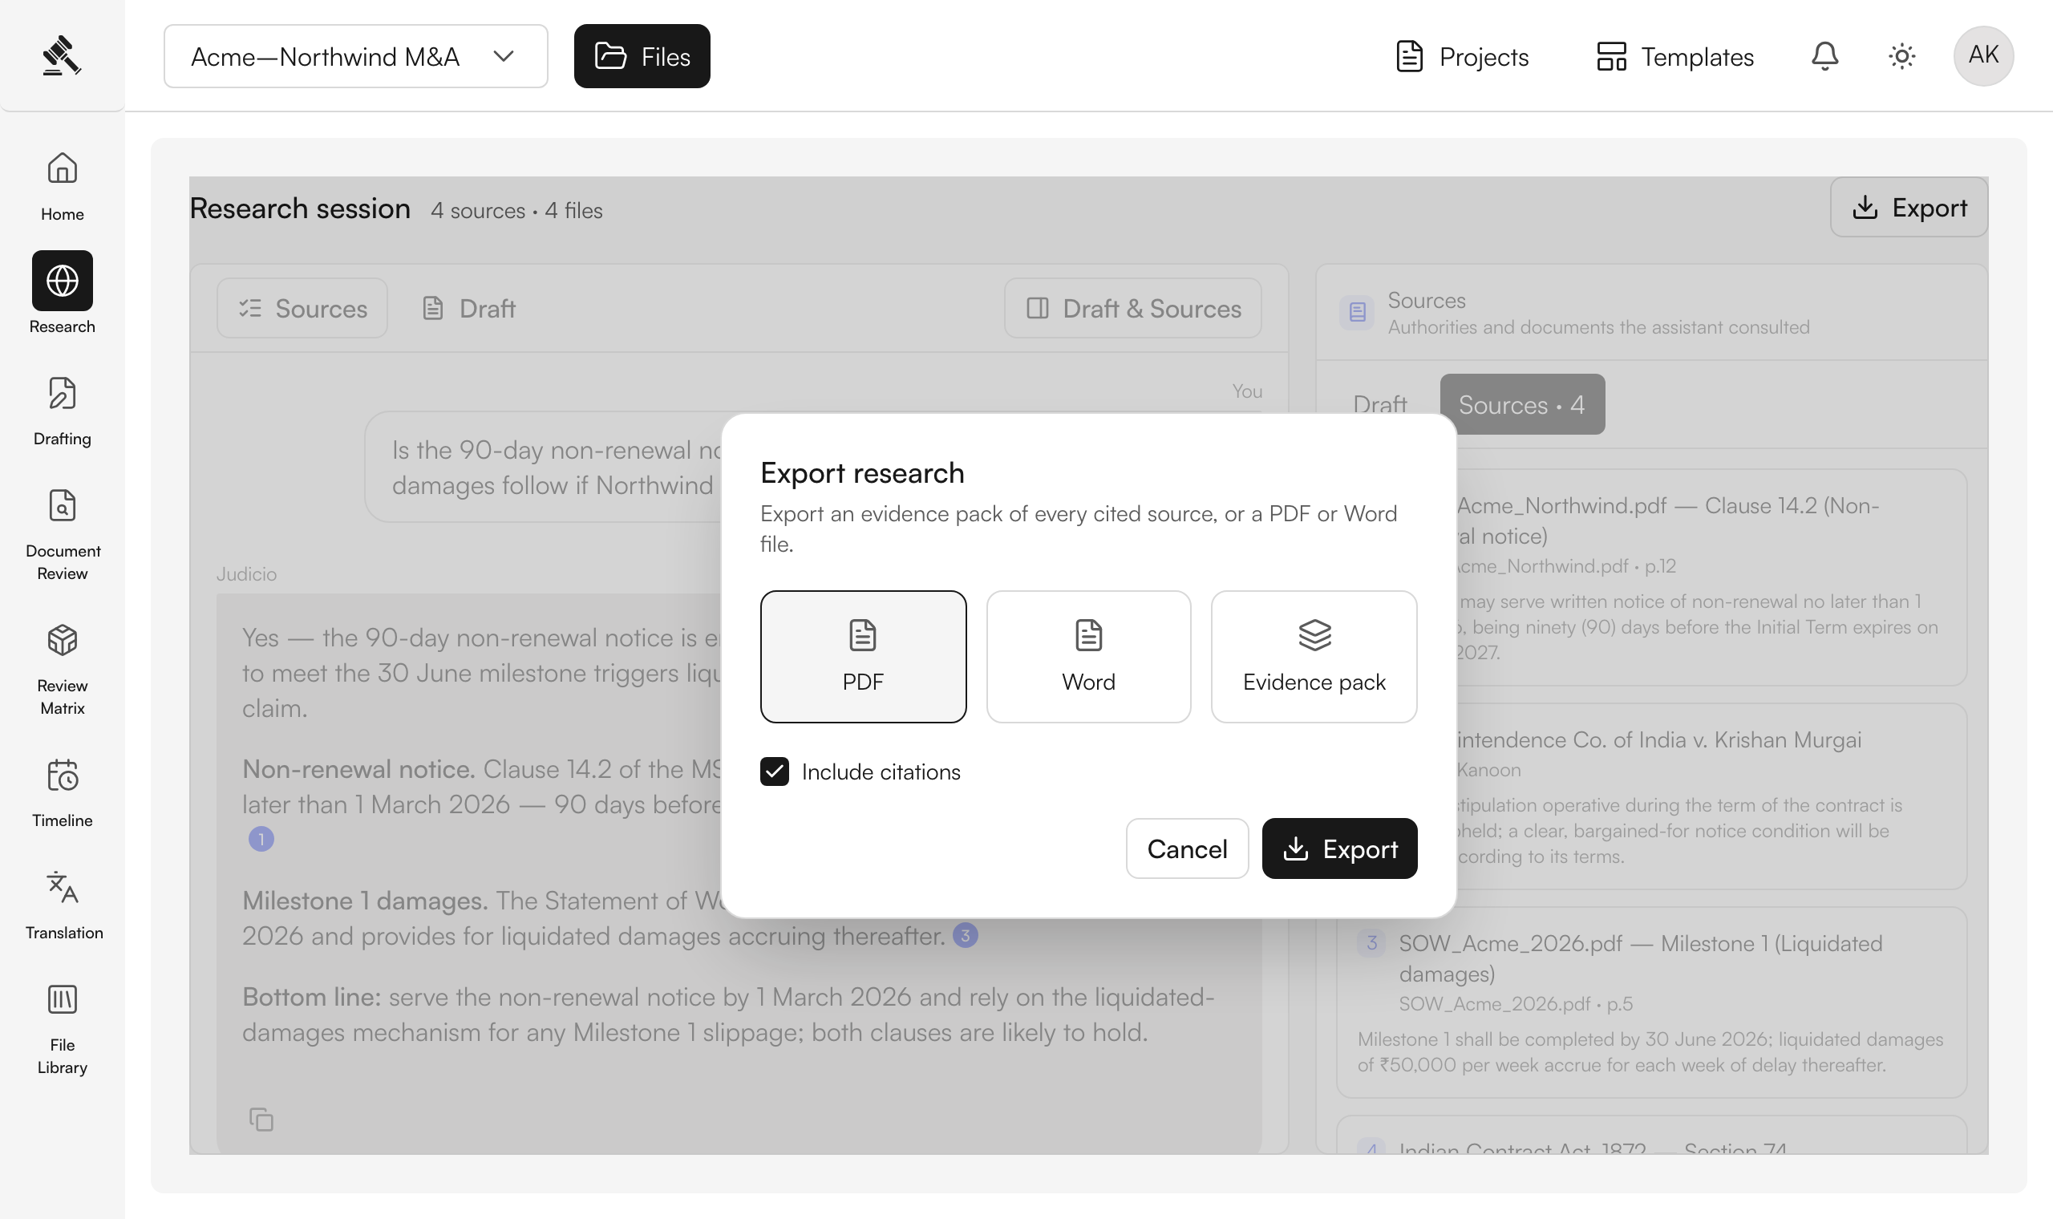This screenshot has height=1219, width=2053.
Task: Open the Files button
Action: pyautogui.click(x=642, y=56)
